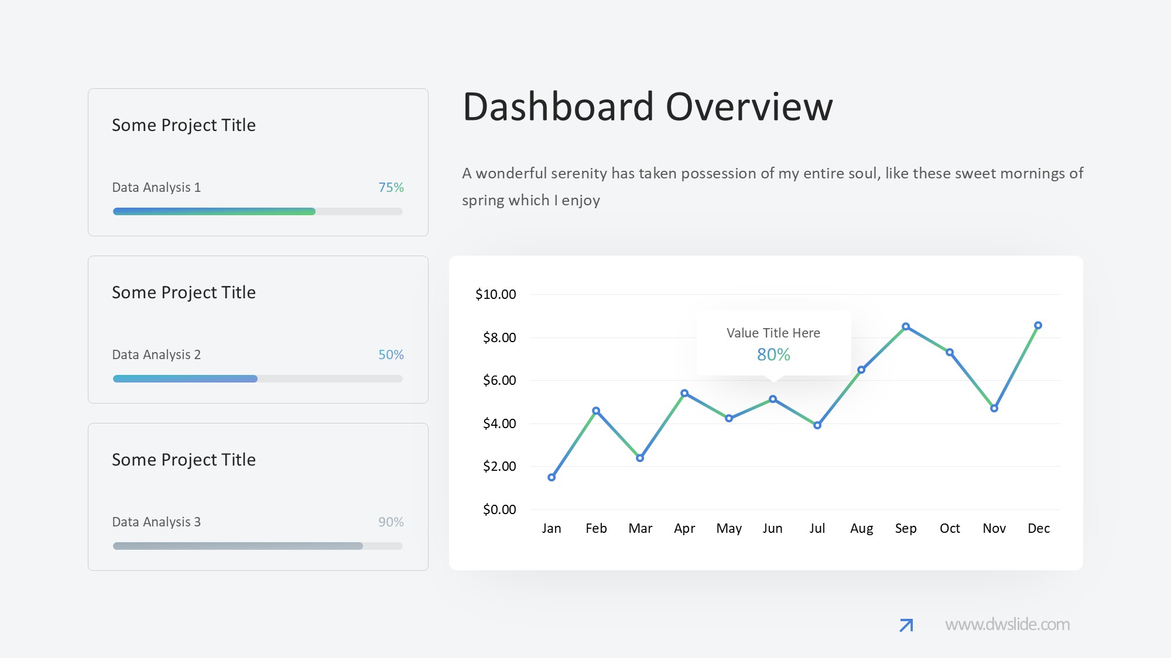Select the Dashboard Overview heading
This screenshot has width=1171, height=658.
click(x=648, y=107)
